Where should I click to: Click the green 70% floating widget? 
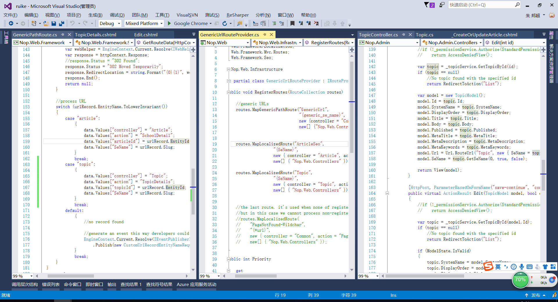[520, 280]
